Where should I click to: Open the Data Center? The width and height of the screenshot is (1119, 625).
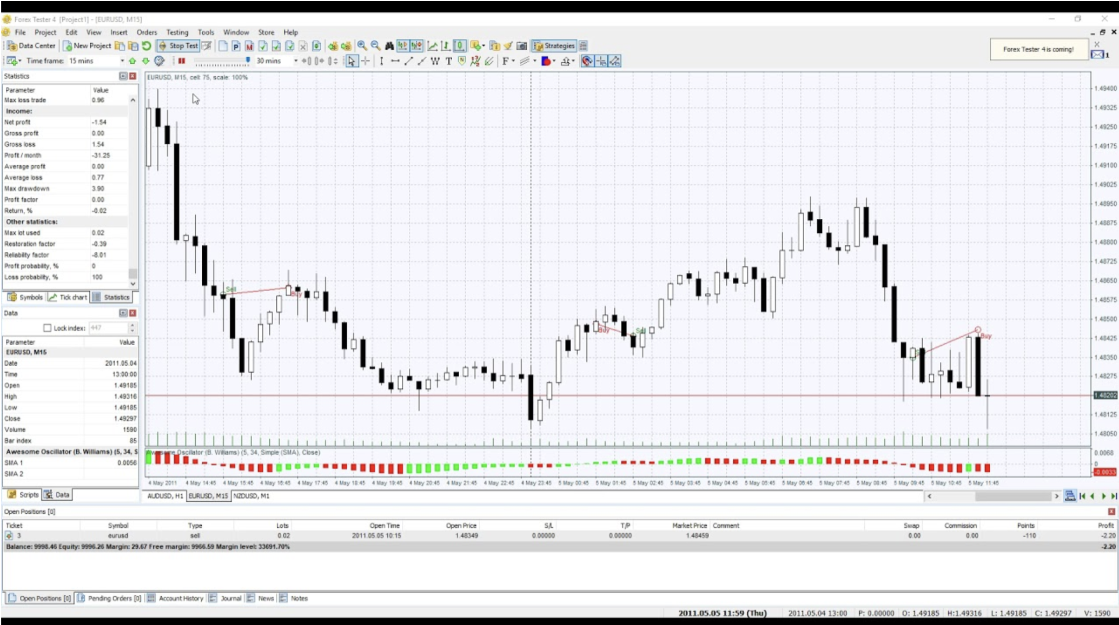[x=31, y=46]
